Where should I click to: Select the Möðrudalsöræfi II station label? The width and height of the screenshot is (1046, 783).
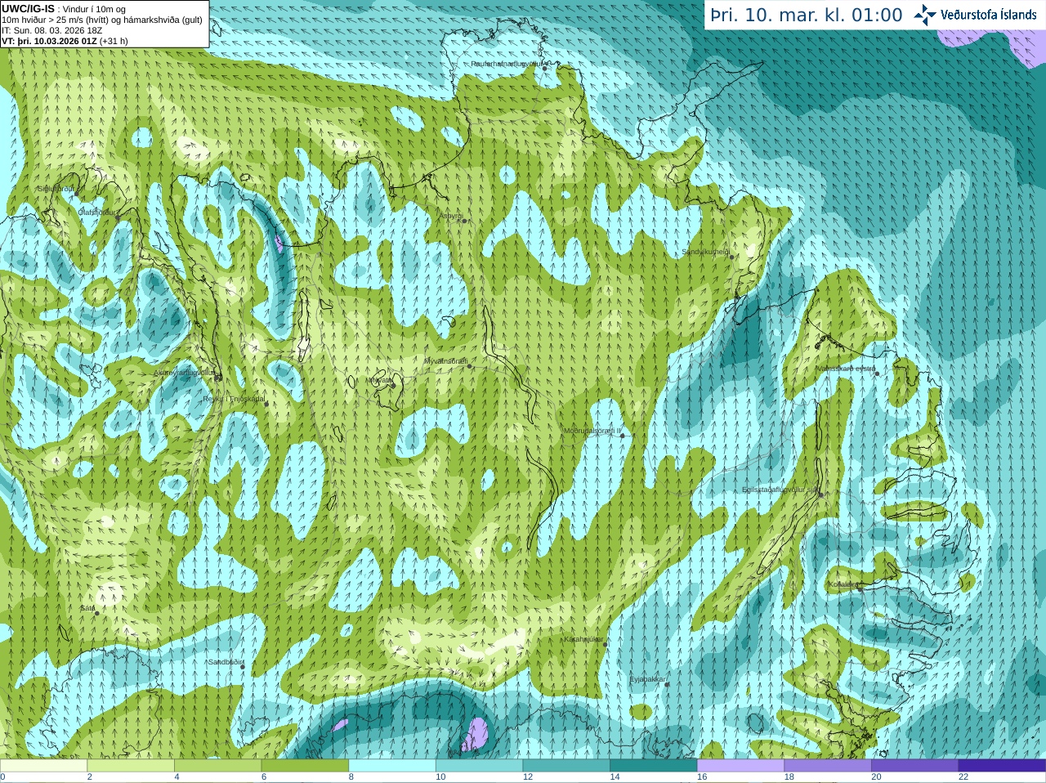click(x=592, y=430)
